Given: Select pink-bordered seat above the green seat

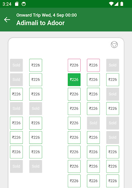Looking at the screenshot, I should tap(74, 65).
